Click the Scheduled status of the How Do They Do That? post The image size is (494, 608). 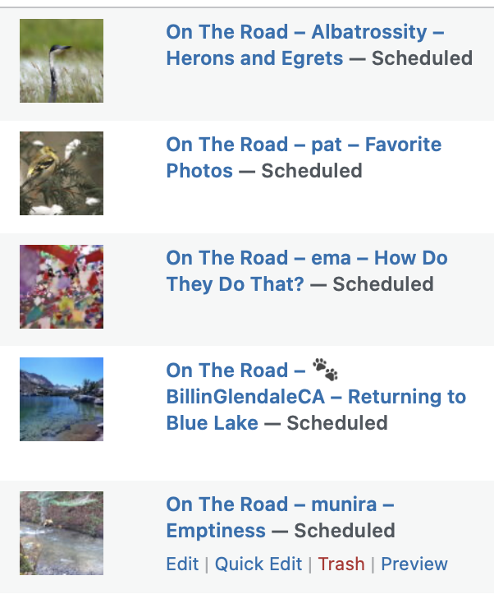click(x=382, y=284)
